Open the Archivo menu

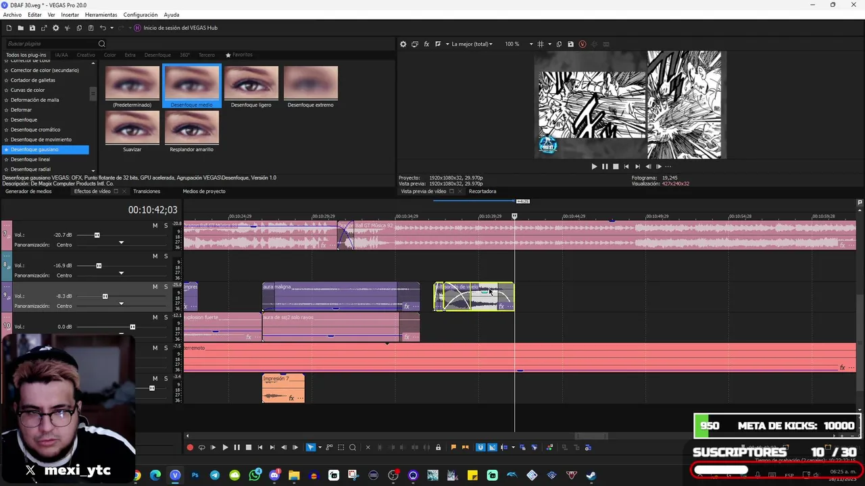(12, 15)
